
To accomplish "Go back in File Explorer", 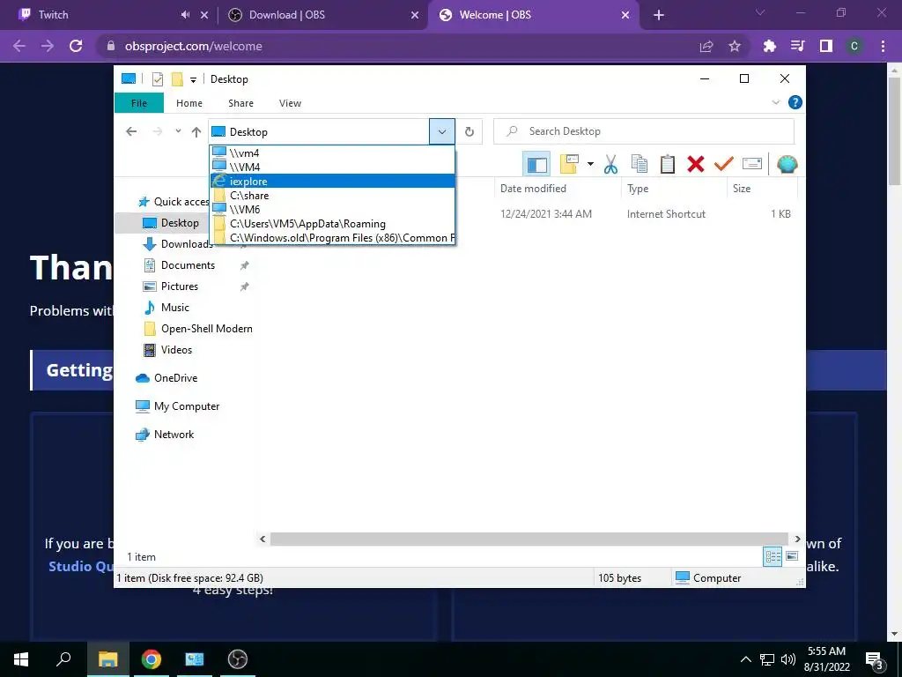I will tap(131, 132).
